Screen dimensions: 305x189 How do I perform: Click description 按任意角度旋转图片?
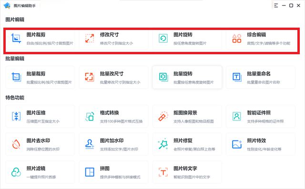coord(190,43)
